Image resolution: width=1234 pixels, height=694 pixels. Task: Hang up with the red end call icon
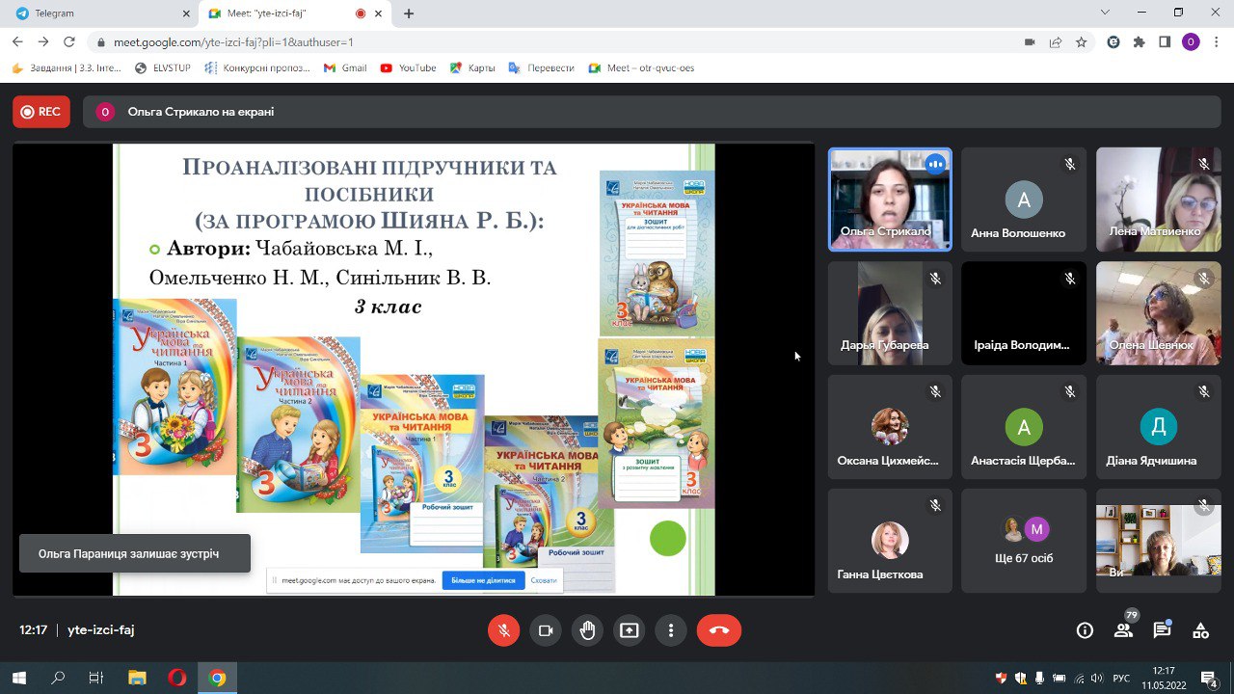(x=718, y=630)
